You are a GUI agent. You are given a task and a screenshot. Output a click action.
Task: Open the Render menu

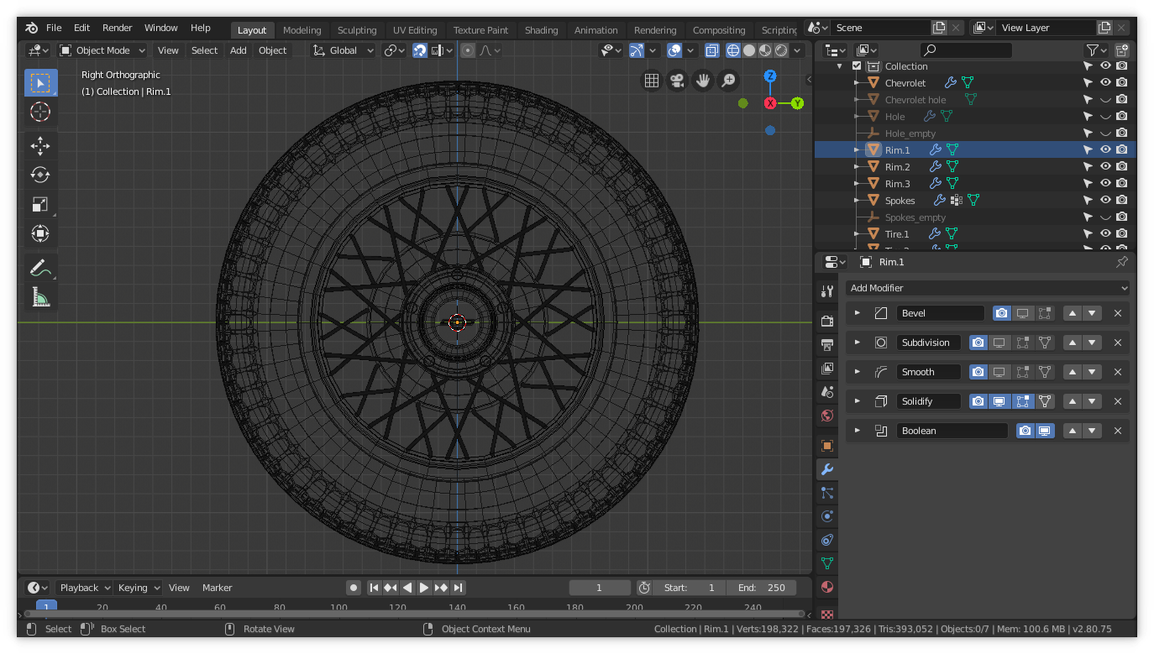pyautogui.click(x=117, y=28)
